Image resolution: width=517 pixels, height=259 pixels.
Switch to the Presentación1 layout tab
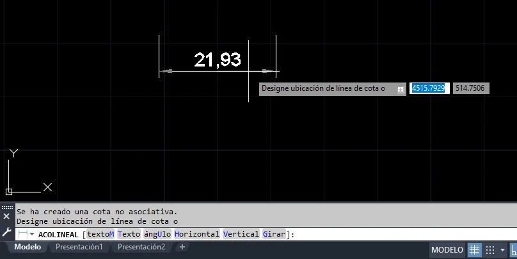(79, 247)
